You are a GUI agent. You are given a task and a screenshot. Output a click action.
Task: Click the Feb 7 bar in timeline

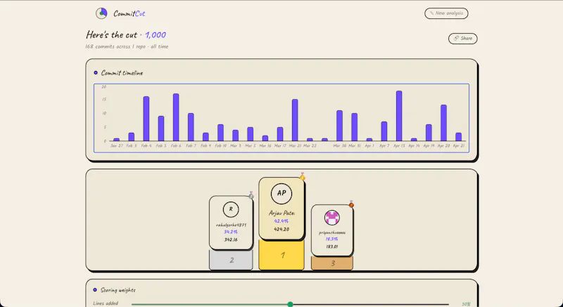(191, 127)
